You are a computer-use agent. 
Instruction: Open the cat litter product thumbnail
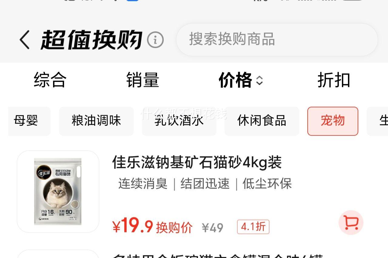(58, 191)
